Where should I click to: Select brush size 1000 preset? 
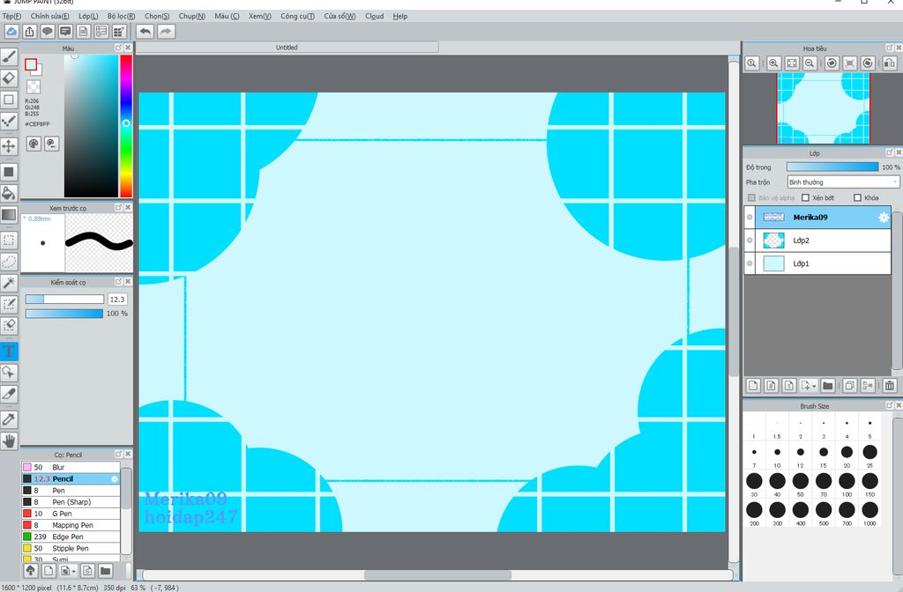(x=869, y=513)
